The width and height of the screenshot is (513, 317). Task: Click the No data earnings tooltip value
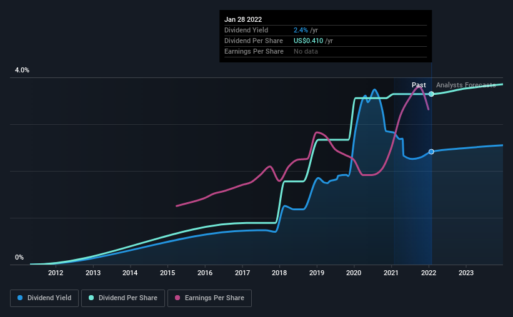click(x=306, y=51)
